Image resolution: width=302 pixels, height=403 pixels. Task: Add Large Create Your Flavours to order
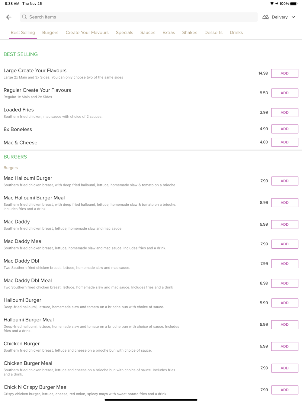pyautogui.click(x=284, y=73)
